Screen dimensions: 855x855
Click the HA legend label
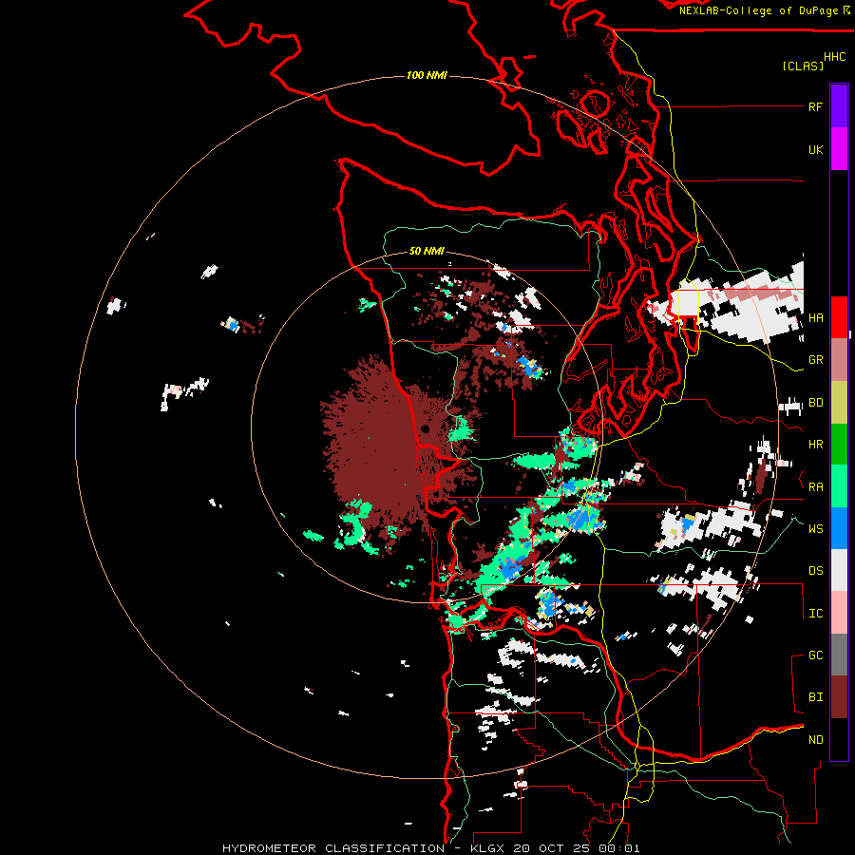click(x=815, y=318)
